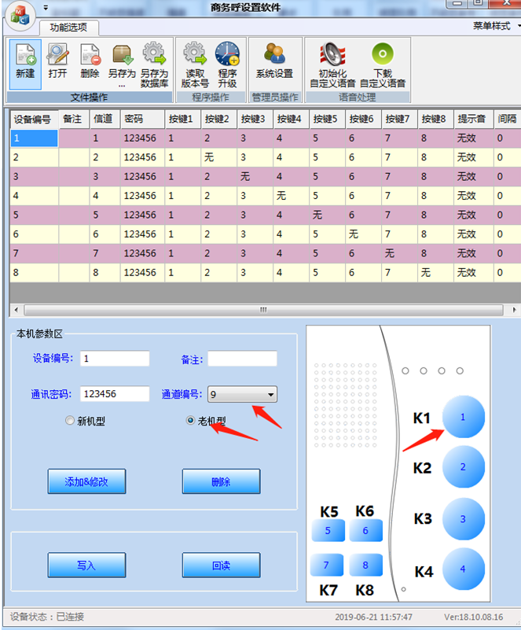Viewport: 521px width, 630px height.
Task: Select the 新机型 radio button
Action: pyautogui.click(x=70, y=421)
